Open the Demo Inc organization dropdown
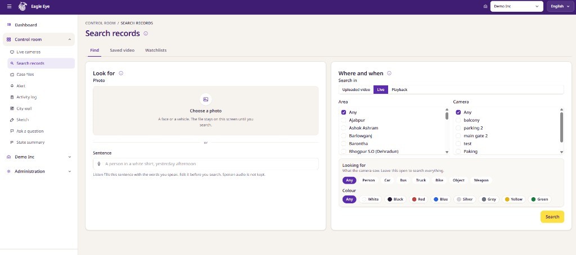This screenshot has height=255, width=576. click(516, 6)
